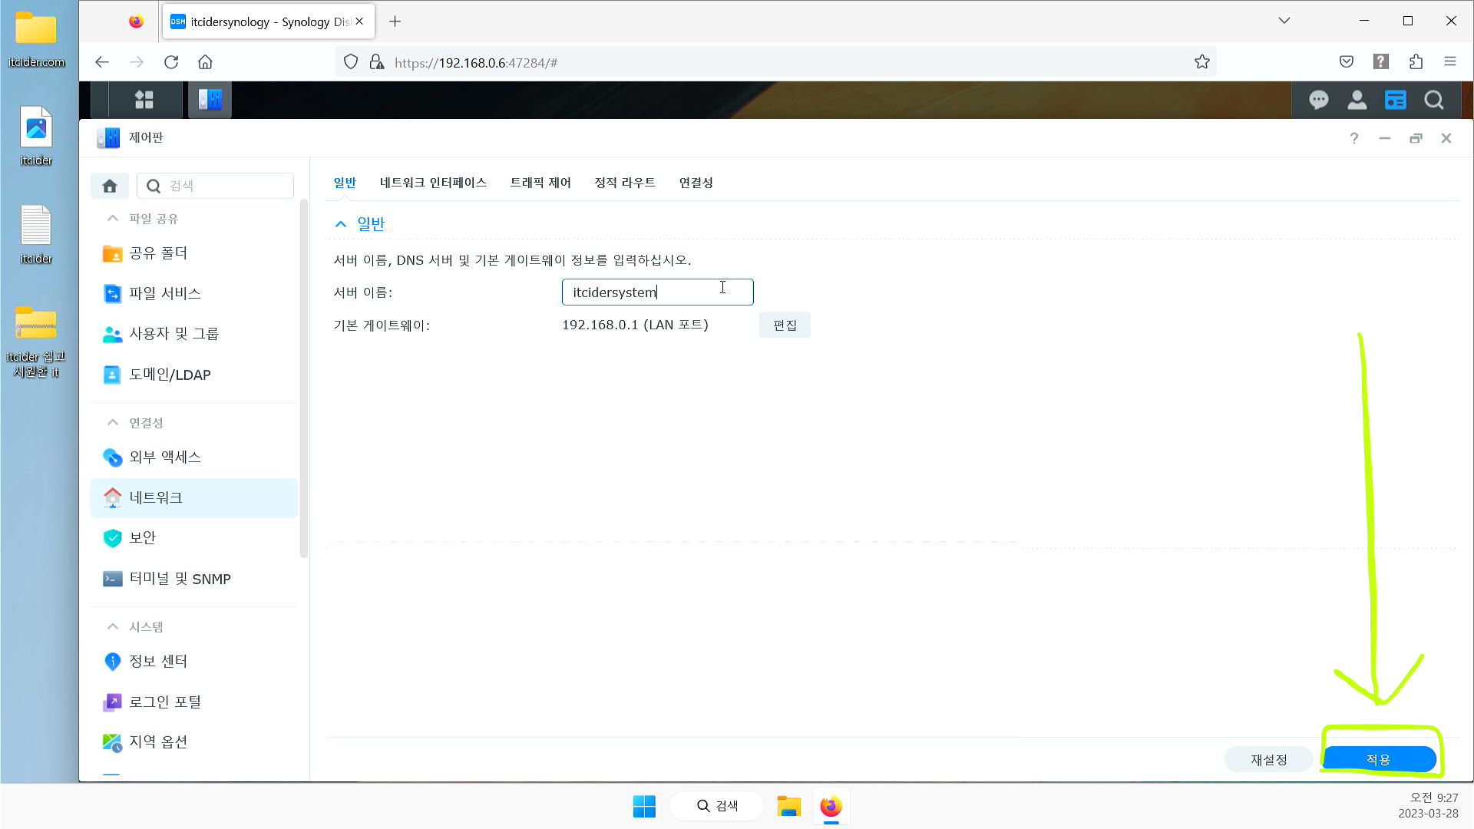Image resolution: width=1474 pixels, height=829 pixels.
Task: Click the DSM notifications chat bubble icon
Action: pyautogui.click(x=1318, y=100)
